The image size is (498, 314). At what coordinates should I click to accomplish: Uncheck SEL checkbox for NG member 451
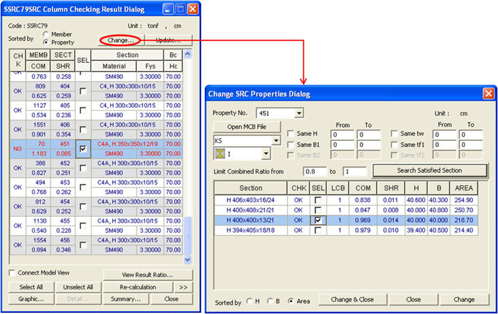[83, 148]
